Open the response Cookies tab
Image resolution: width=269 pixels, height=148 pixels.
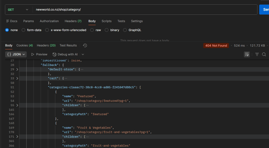24,45
